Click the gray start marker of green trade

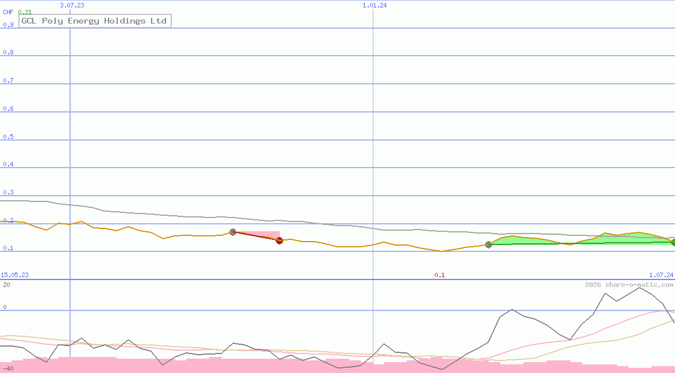488,245
